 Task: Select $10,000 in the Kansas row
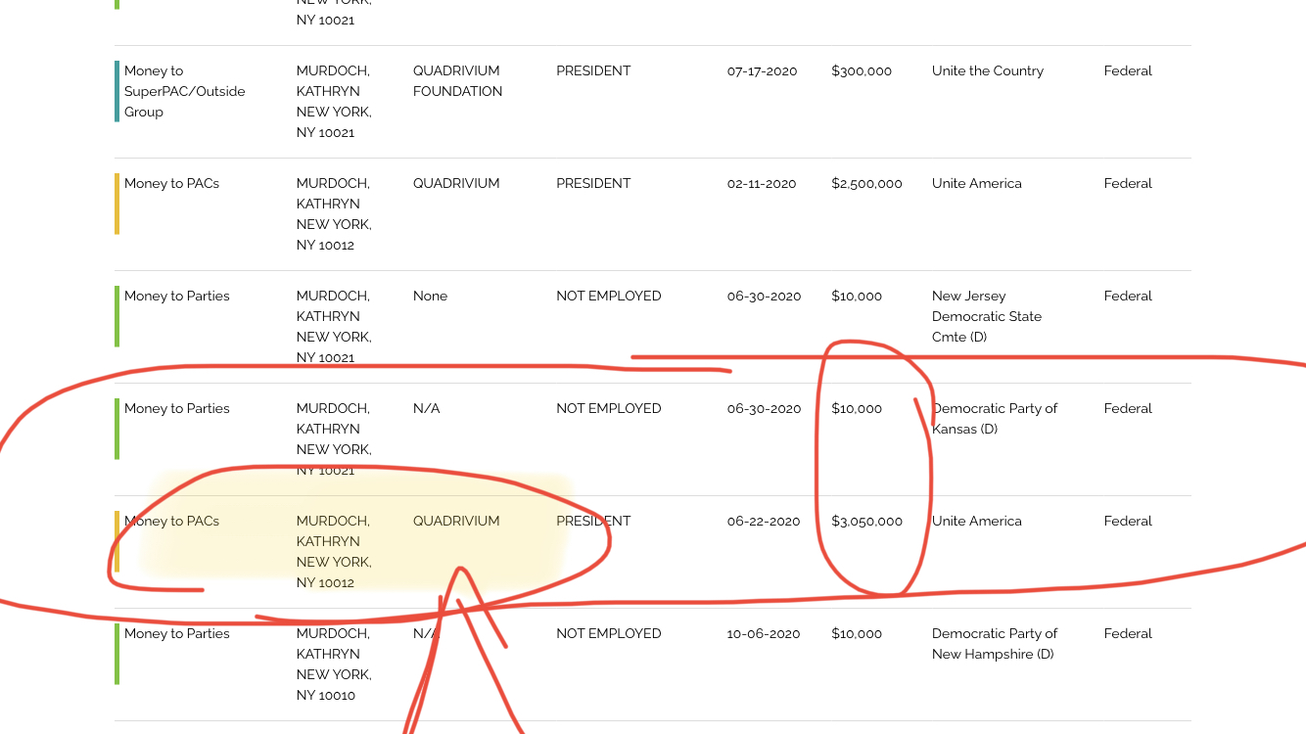point(857,409)
